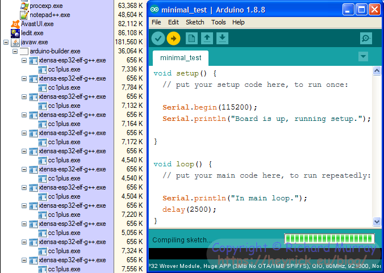
Task: Click the Upload arrow button
Action: tap(174, 39)
